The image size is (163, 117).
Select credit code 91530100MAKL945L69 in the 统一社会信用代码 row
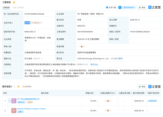[34, 14]
